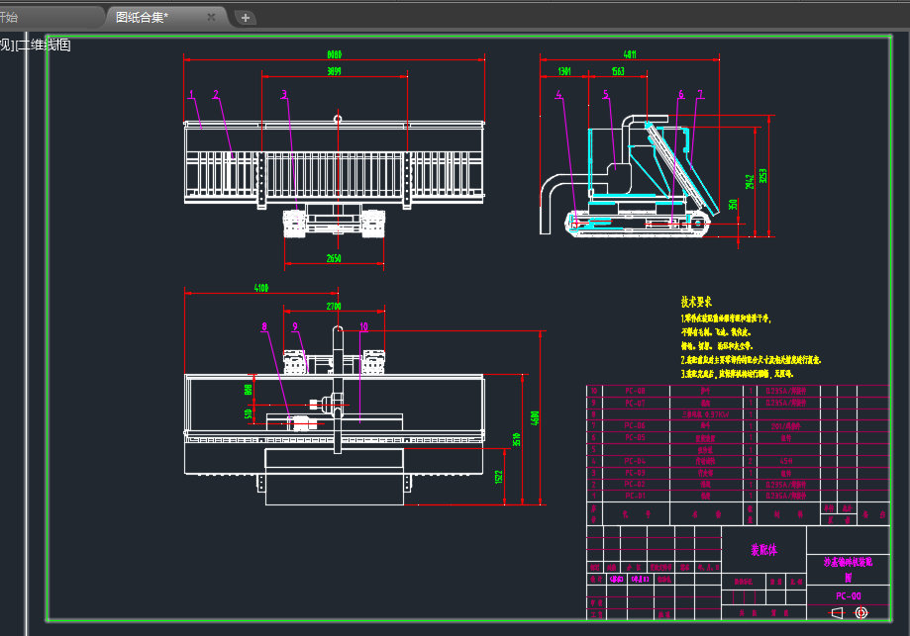Close the 图纸合集* tab
The image size is (910, 636).
211,17
